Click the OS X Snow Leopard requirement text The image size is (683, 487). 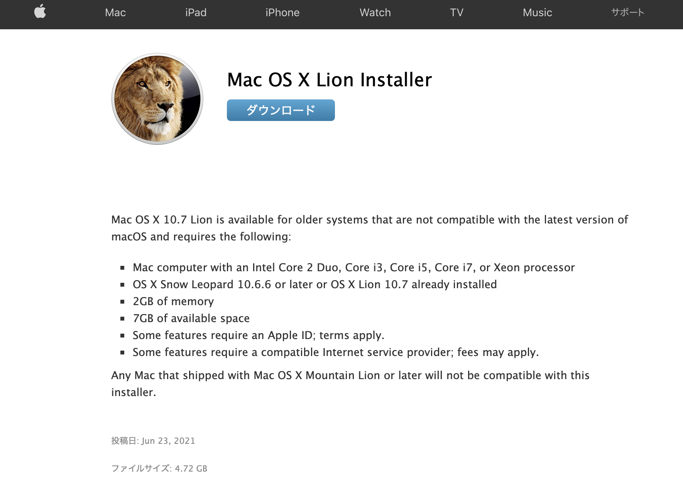[314, 284]
